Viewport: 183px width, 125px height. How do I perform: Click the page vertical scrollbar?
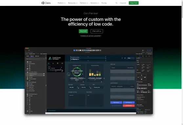tap(182, 62)
